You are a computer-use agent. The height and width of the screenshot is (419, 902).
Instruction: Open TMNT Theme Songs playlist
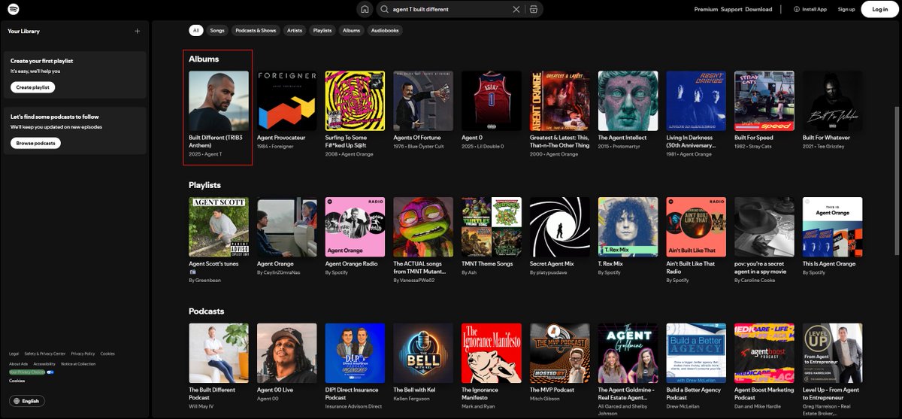492,227
